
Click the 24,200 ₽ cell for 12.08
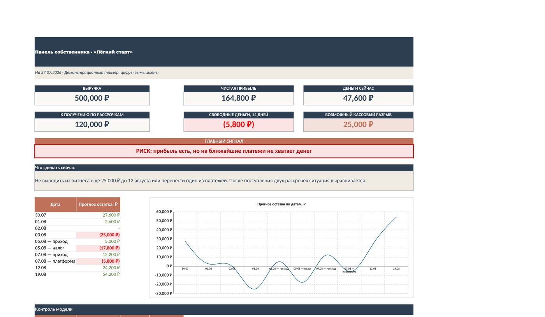[98, 268]
